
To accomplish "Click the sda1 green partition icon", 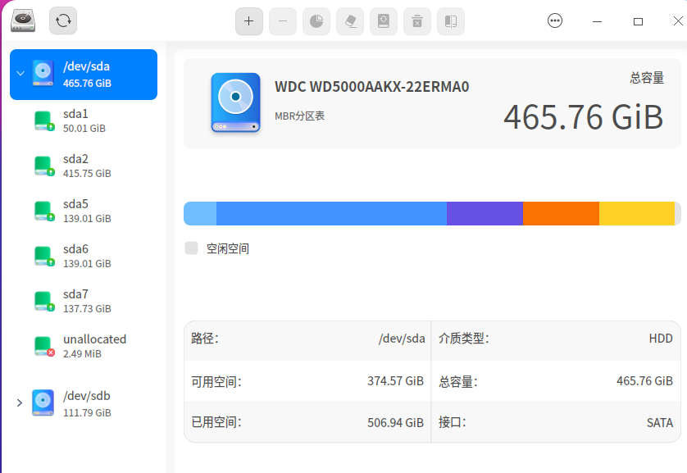I will pos(44,121).
